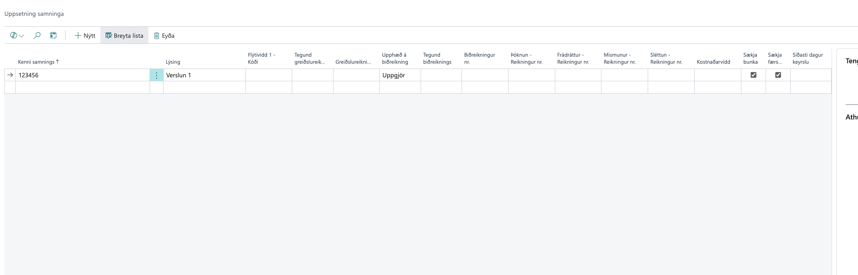Click the empty Síðasti dagur keyrslu cell
This screenshot has height=275, width=858.
pyautogui.click(x=810, y=75)
